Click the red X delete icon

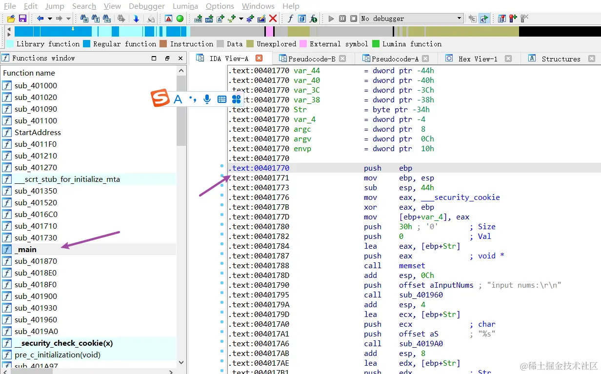[x=273, y=19]
